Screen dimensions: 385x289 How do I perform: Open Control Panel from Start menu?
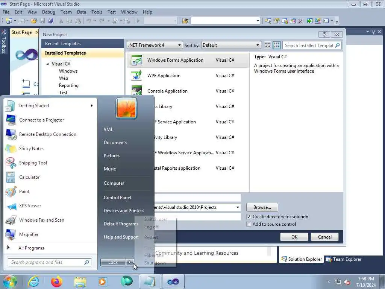tap(117, 198)
